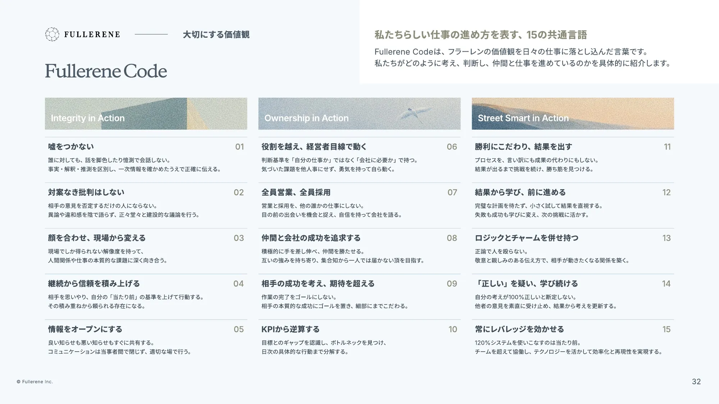Select heading 全員営業、全員採用
Image resolution: width=719 pixels, height=404 pixels.
[296, 192]
